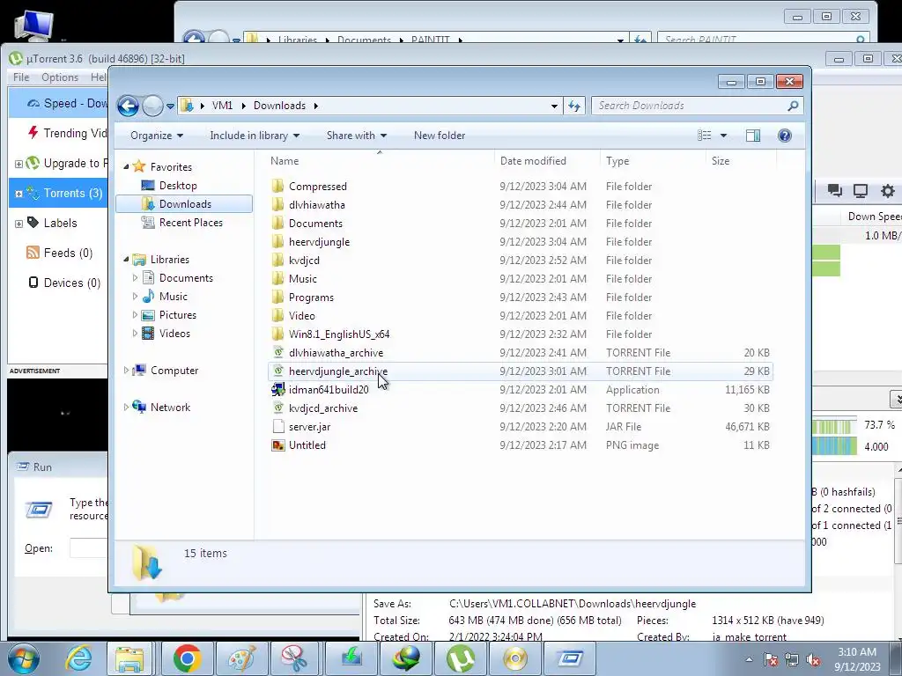Collapse the Favorites tree section
The height and width of the screenshot is (676, 902).
pos(127,166)
